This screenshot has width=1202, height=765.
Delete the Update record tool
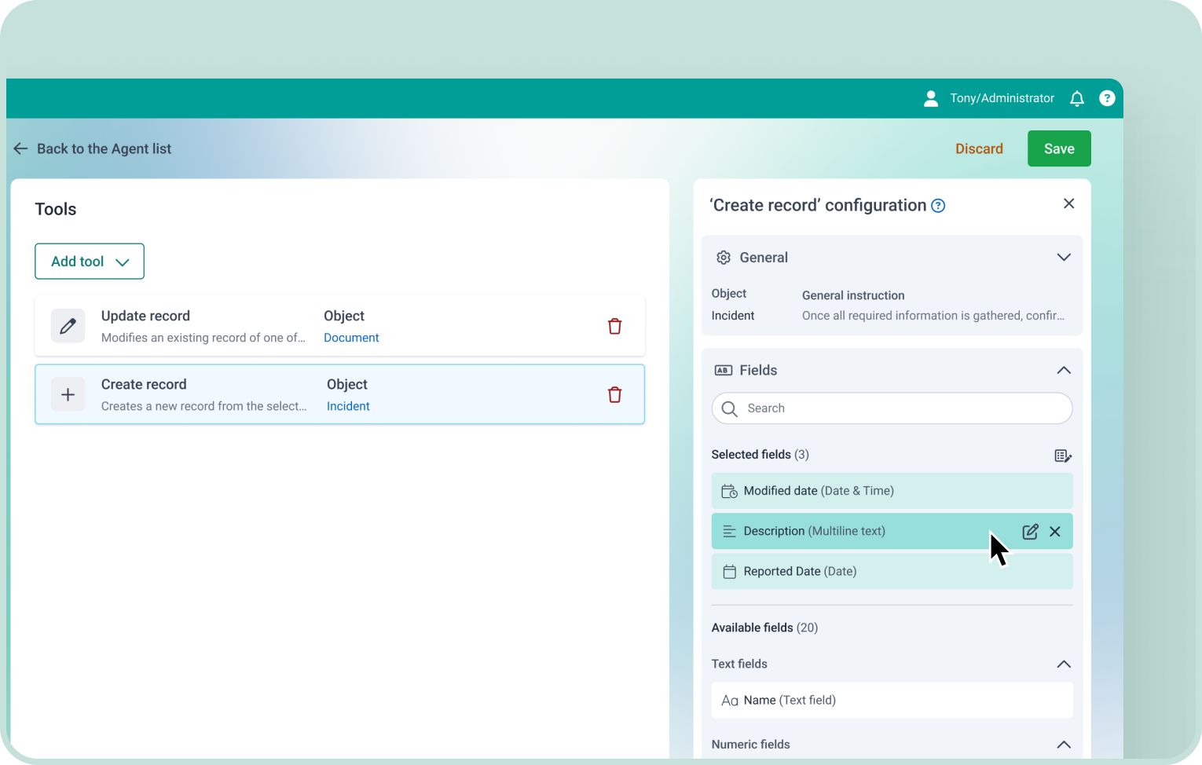pos(615,326)
